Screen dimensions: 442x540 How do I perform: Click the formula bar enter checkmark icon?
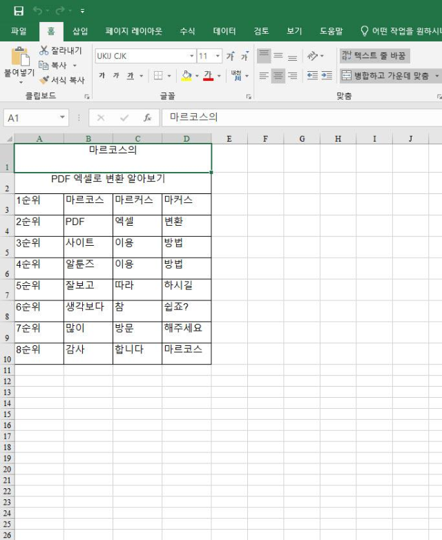[124, 118]
